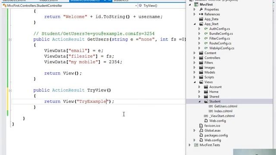
Task: Click the FilterConfig.cs C# file icon
Action: point(206,38)
